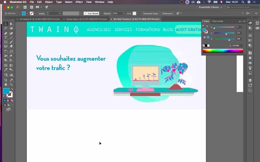The height and width of the screenshot is (162, 260).
Task: Switch to the twaino logo.ai document tab
Action: click(86, 19)
